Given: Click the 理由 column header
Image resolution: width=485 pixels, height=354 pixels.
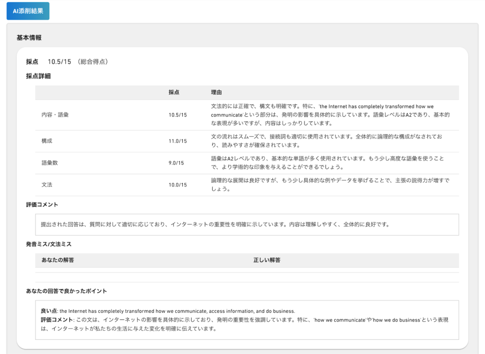Looking at the screenshot, I should (x=216, y=92).
